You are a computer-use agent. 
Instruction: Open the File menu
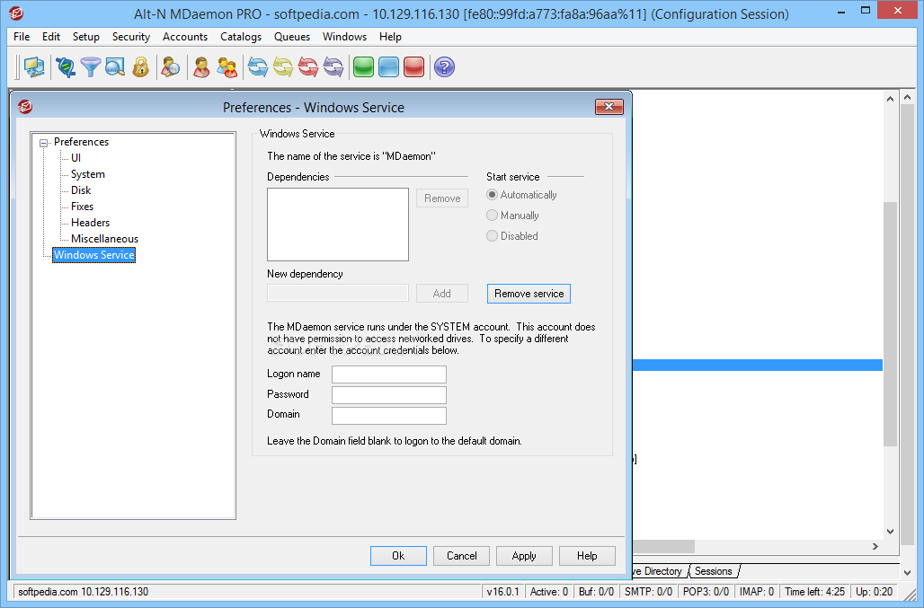pos(22,37)
